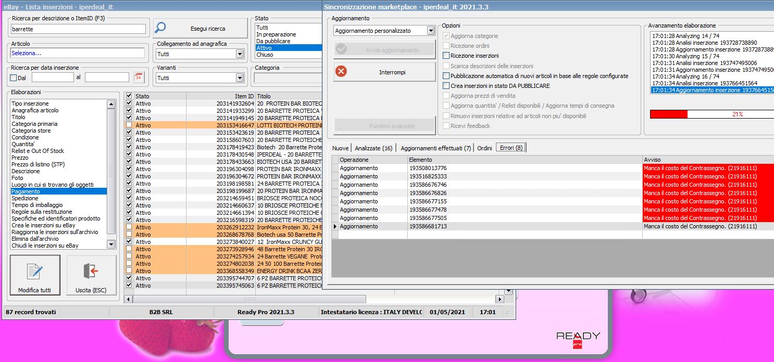Click the Stato column header in list
The image size is (774, 362).
[x=160, y=96]
